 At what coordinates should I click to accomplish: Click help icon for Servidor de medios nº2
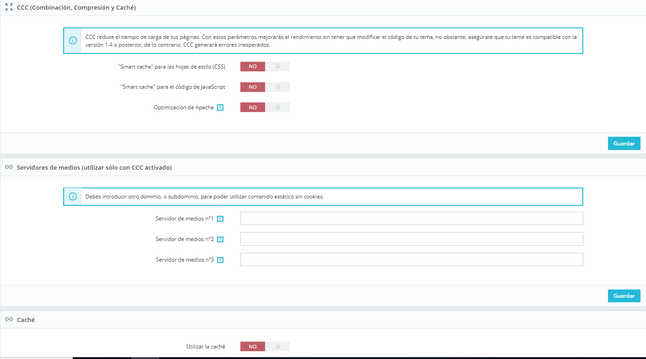click(x=220, y=239)
